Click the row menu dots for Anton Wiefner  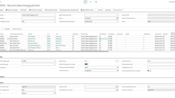click(x=8, y=39)
